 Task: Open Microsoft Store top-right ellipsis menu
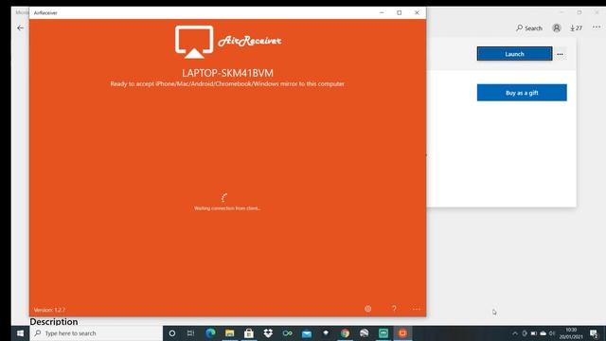(597, 27)
